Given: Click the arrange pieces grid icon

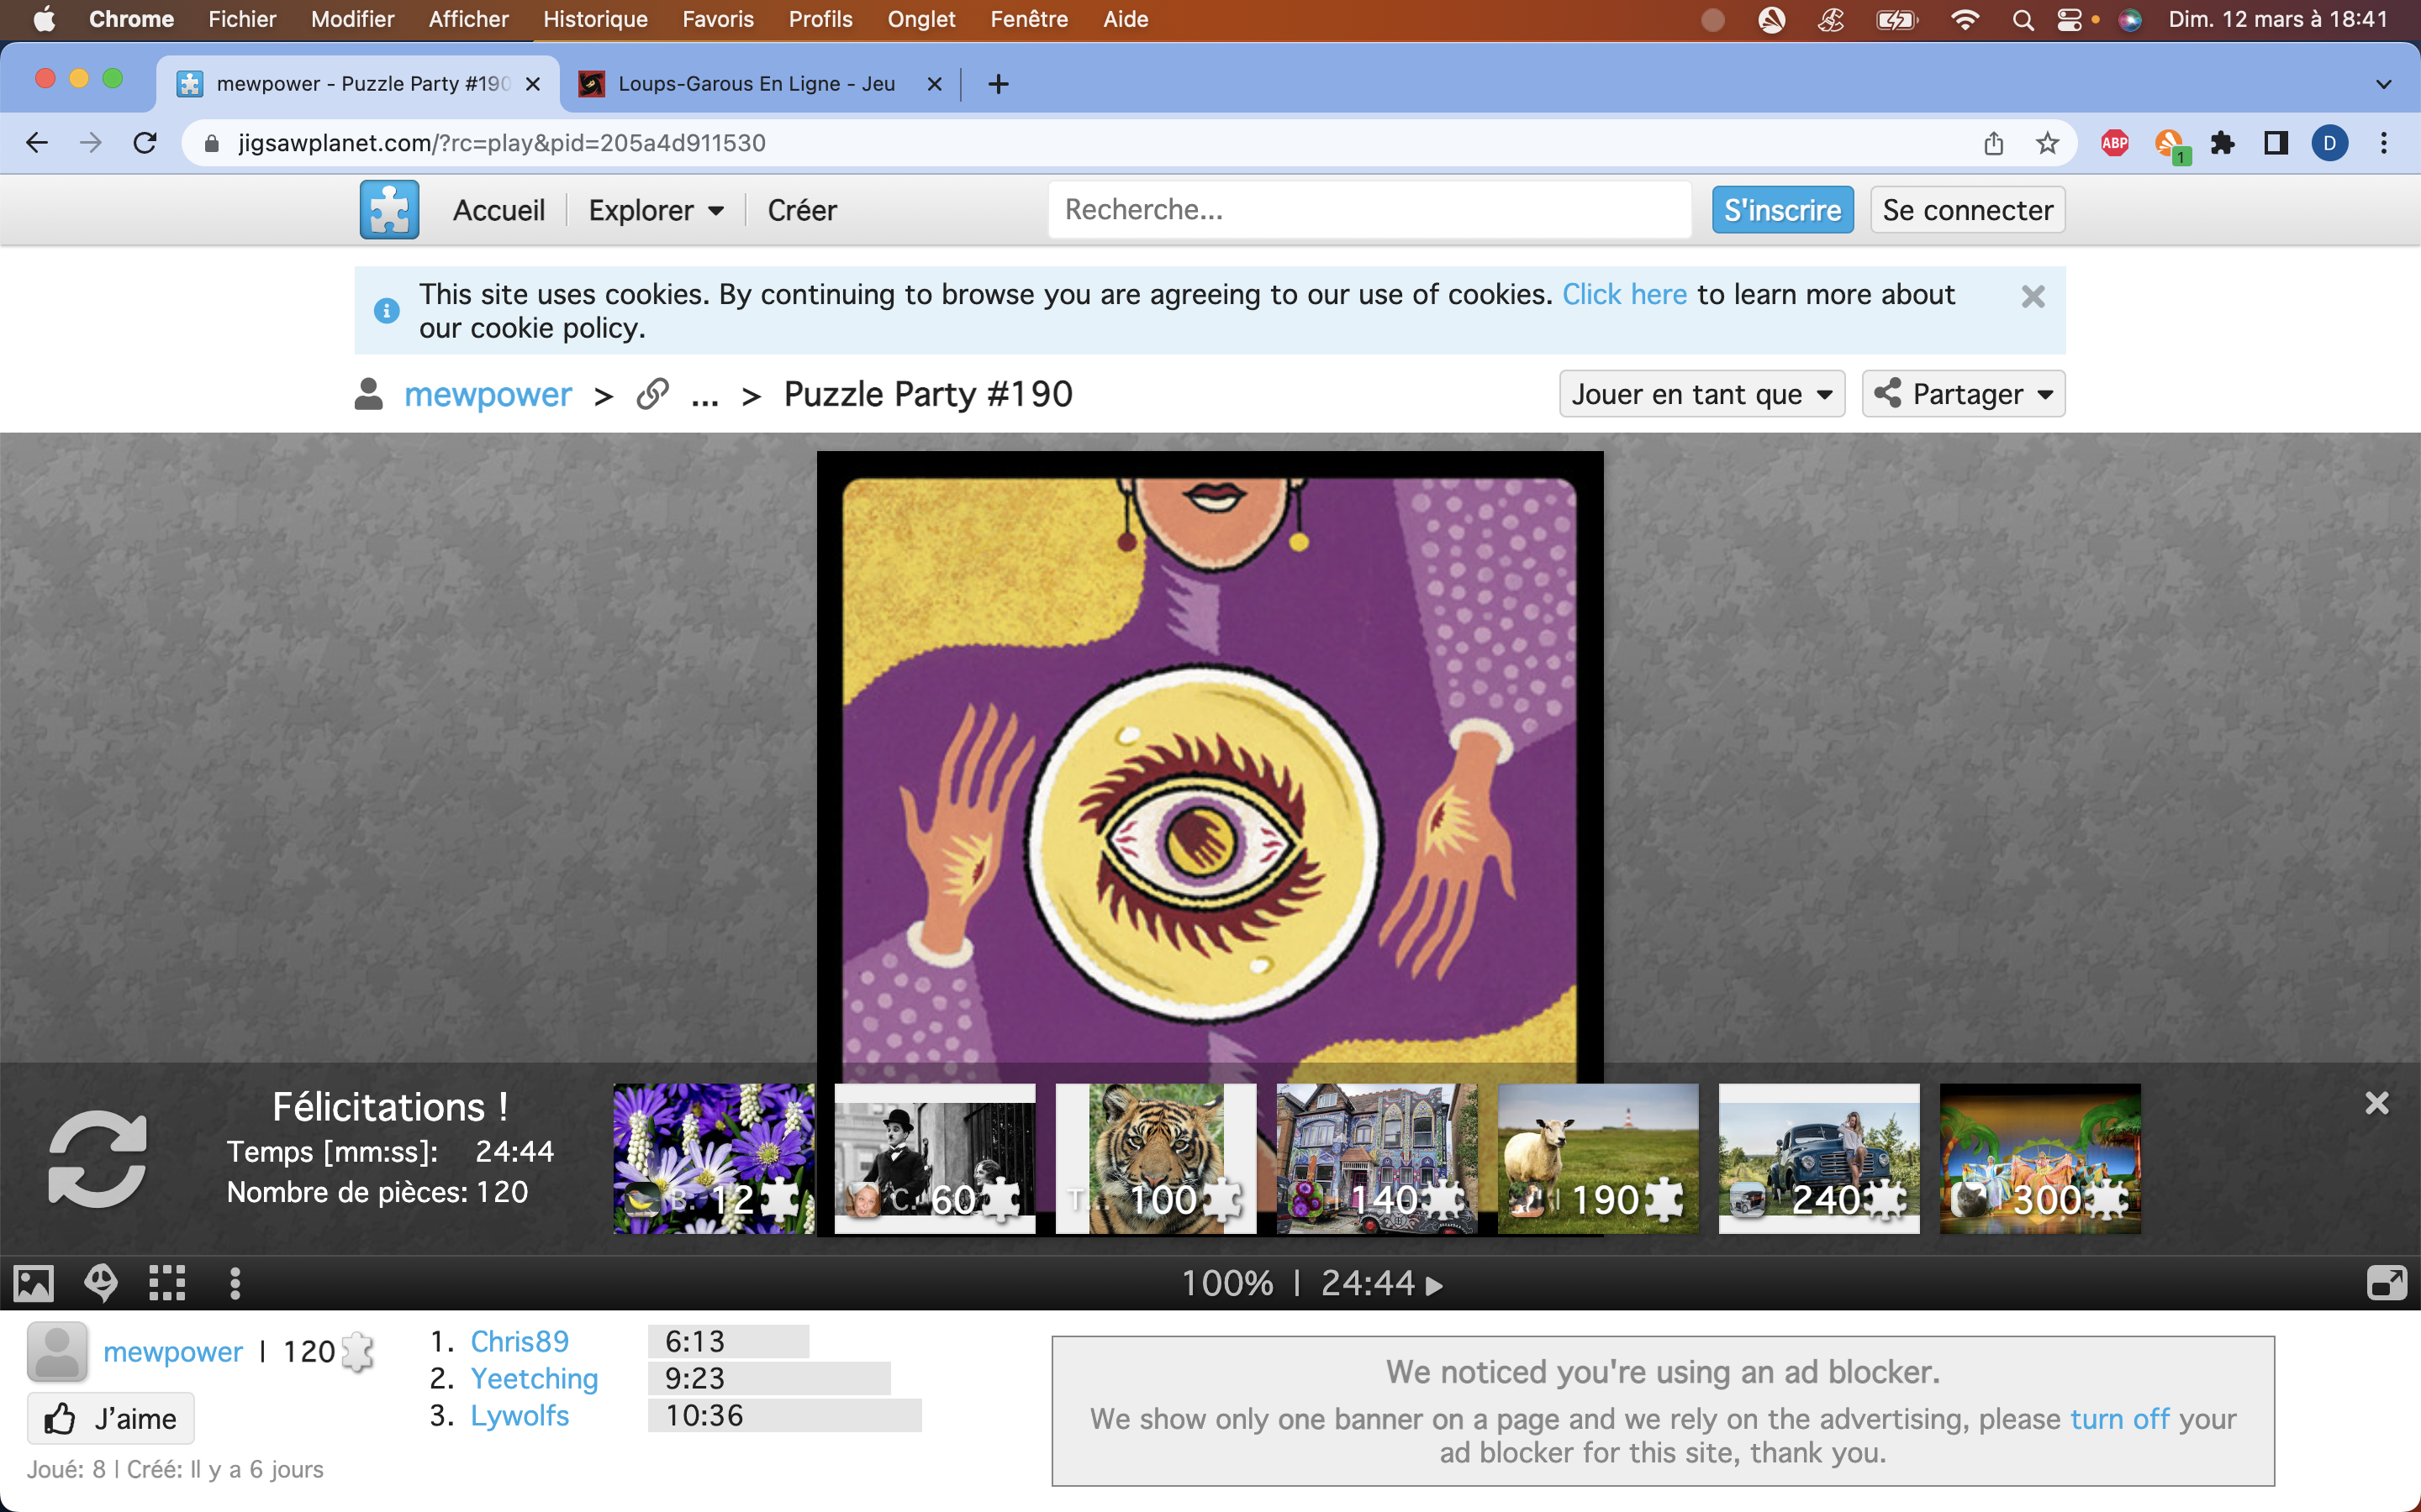Looking at the screenshot, I should [x=167, y=1283].
